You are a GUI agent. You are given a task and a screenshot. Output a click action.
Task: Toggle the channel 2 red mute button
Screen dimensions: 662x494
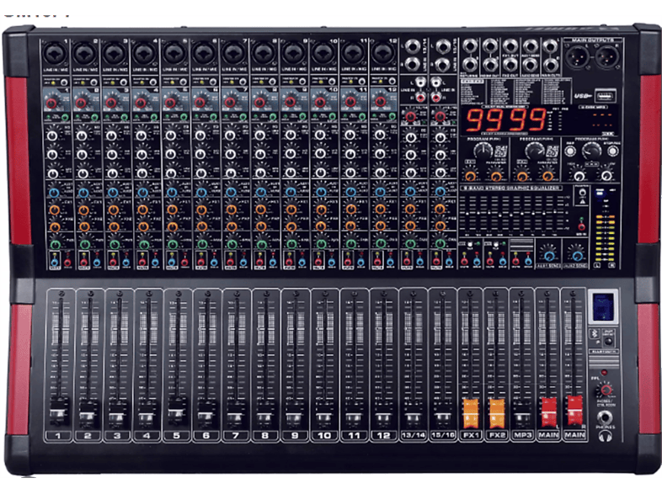tap(83, 263)
